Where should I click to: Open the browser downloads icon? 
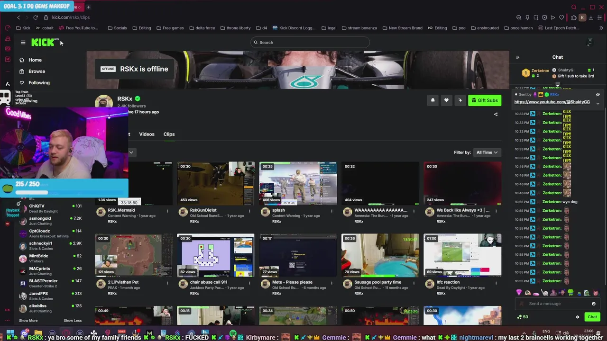[x=591, y=18]
